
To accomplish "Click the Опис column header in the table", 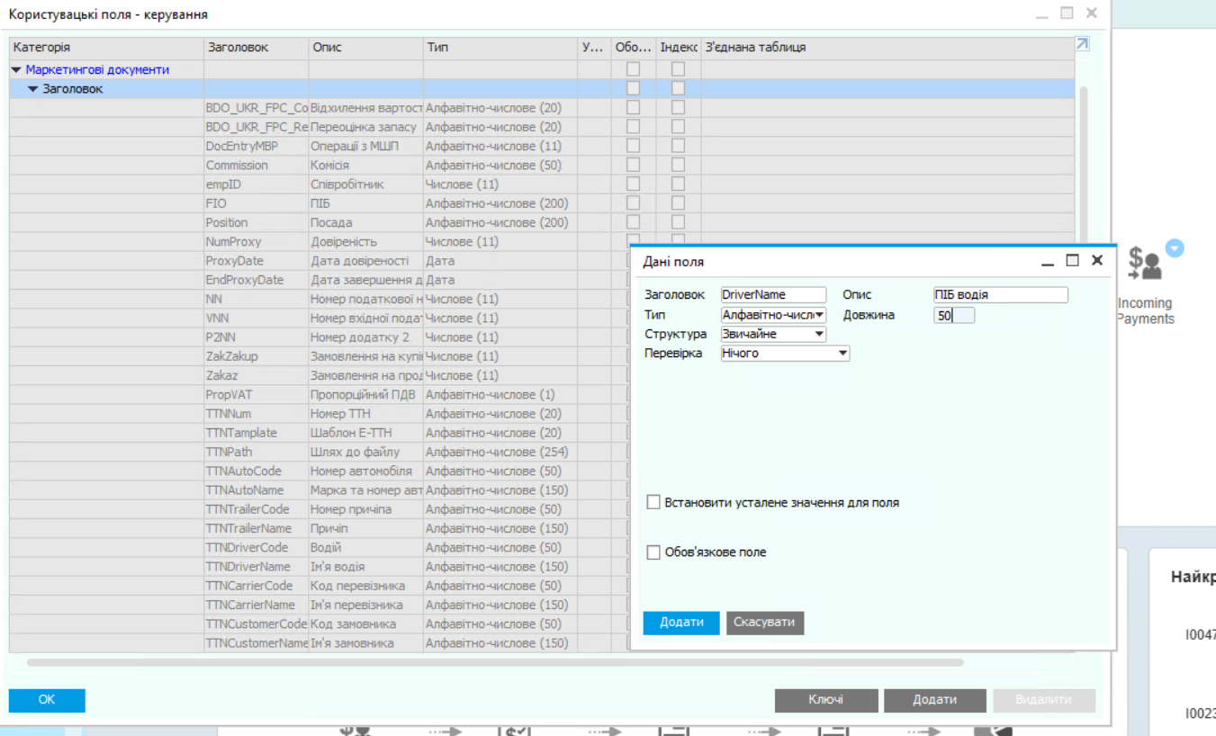I will click(x=365, y=47).
